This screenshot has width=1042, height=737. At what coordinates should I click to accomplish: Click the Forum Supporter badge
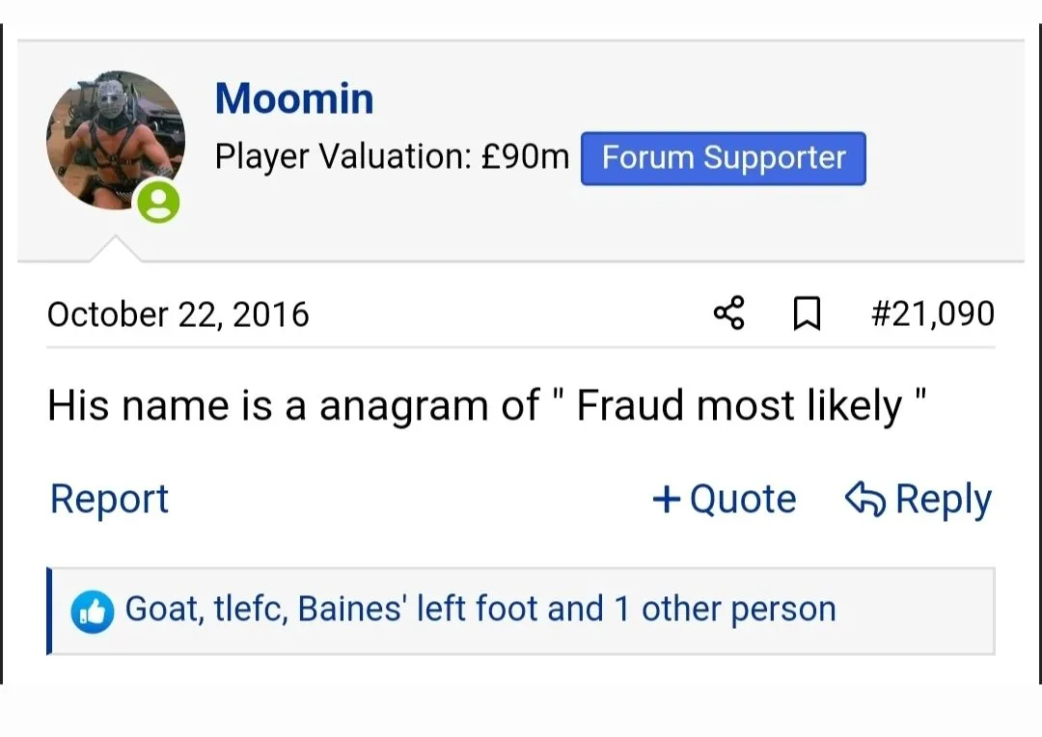click(723, 158)
